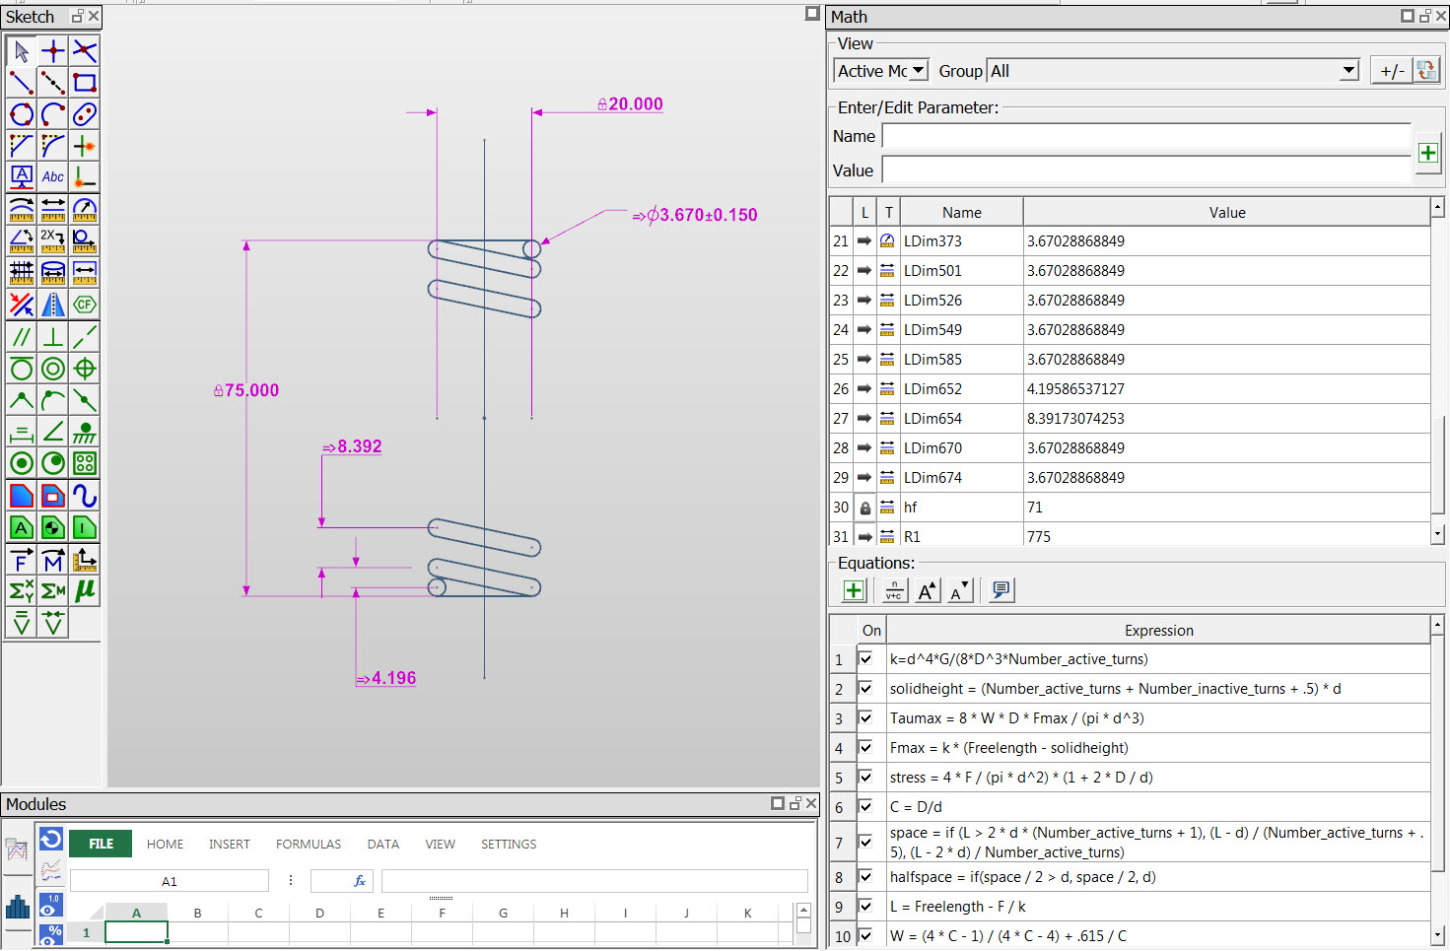Viewport: 1450px width, 951px height.
Task: Disable the C = D/d equation
Action: [x=865, y=806]
